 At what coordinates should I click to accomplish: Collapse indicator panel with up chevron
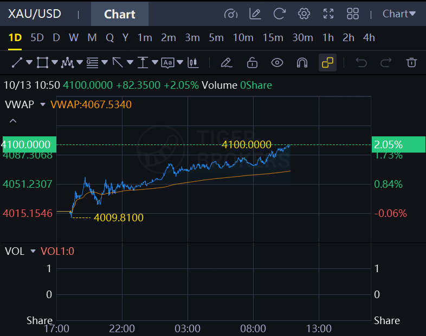(x=13, y=121)
